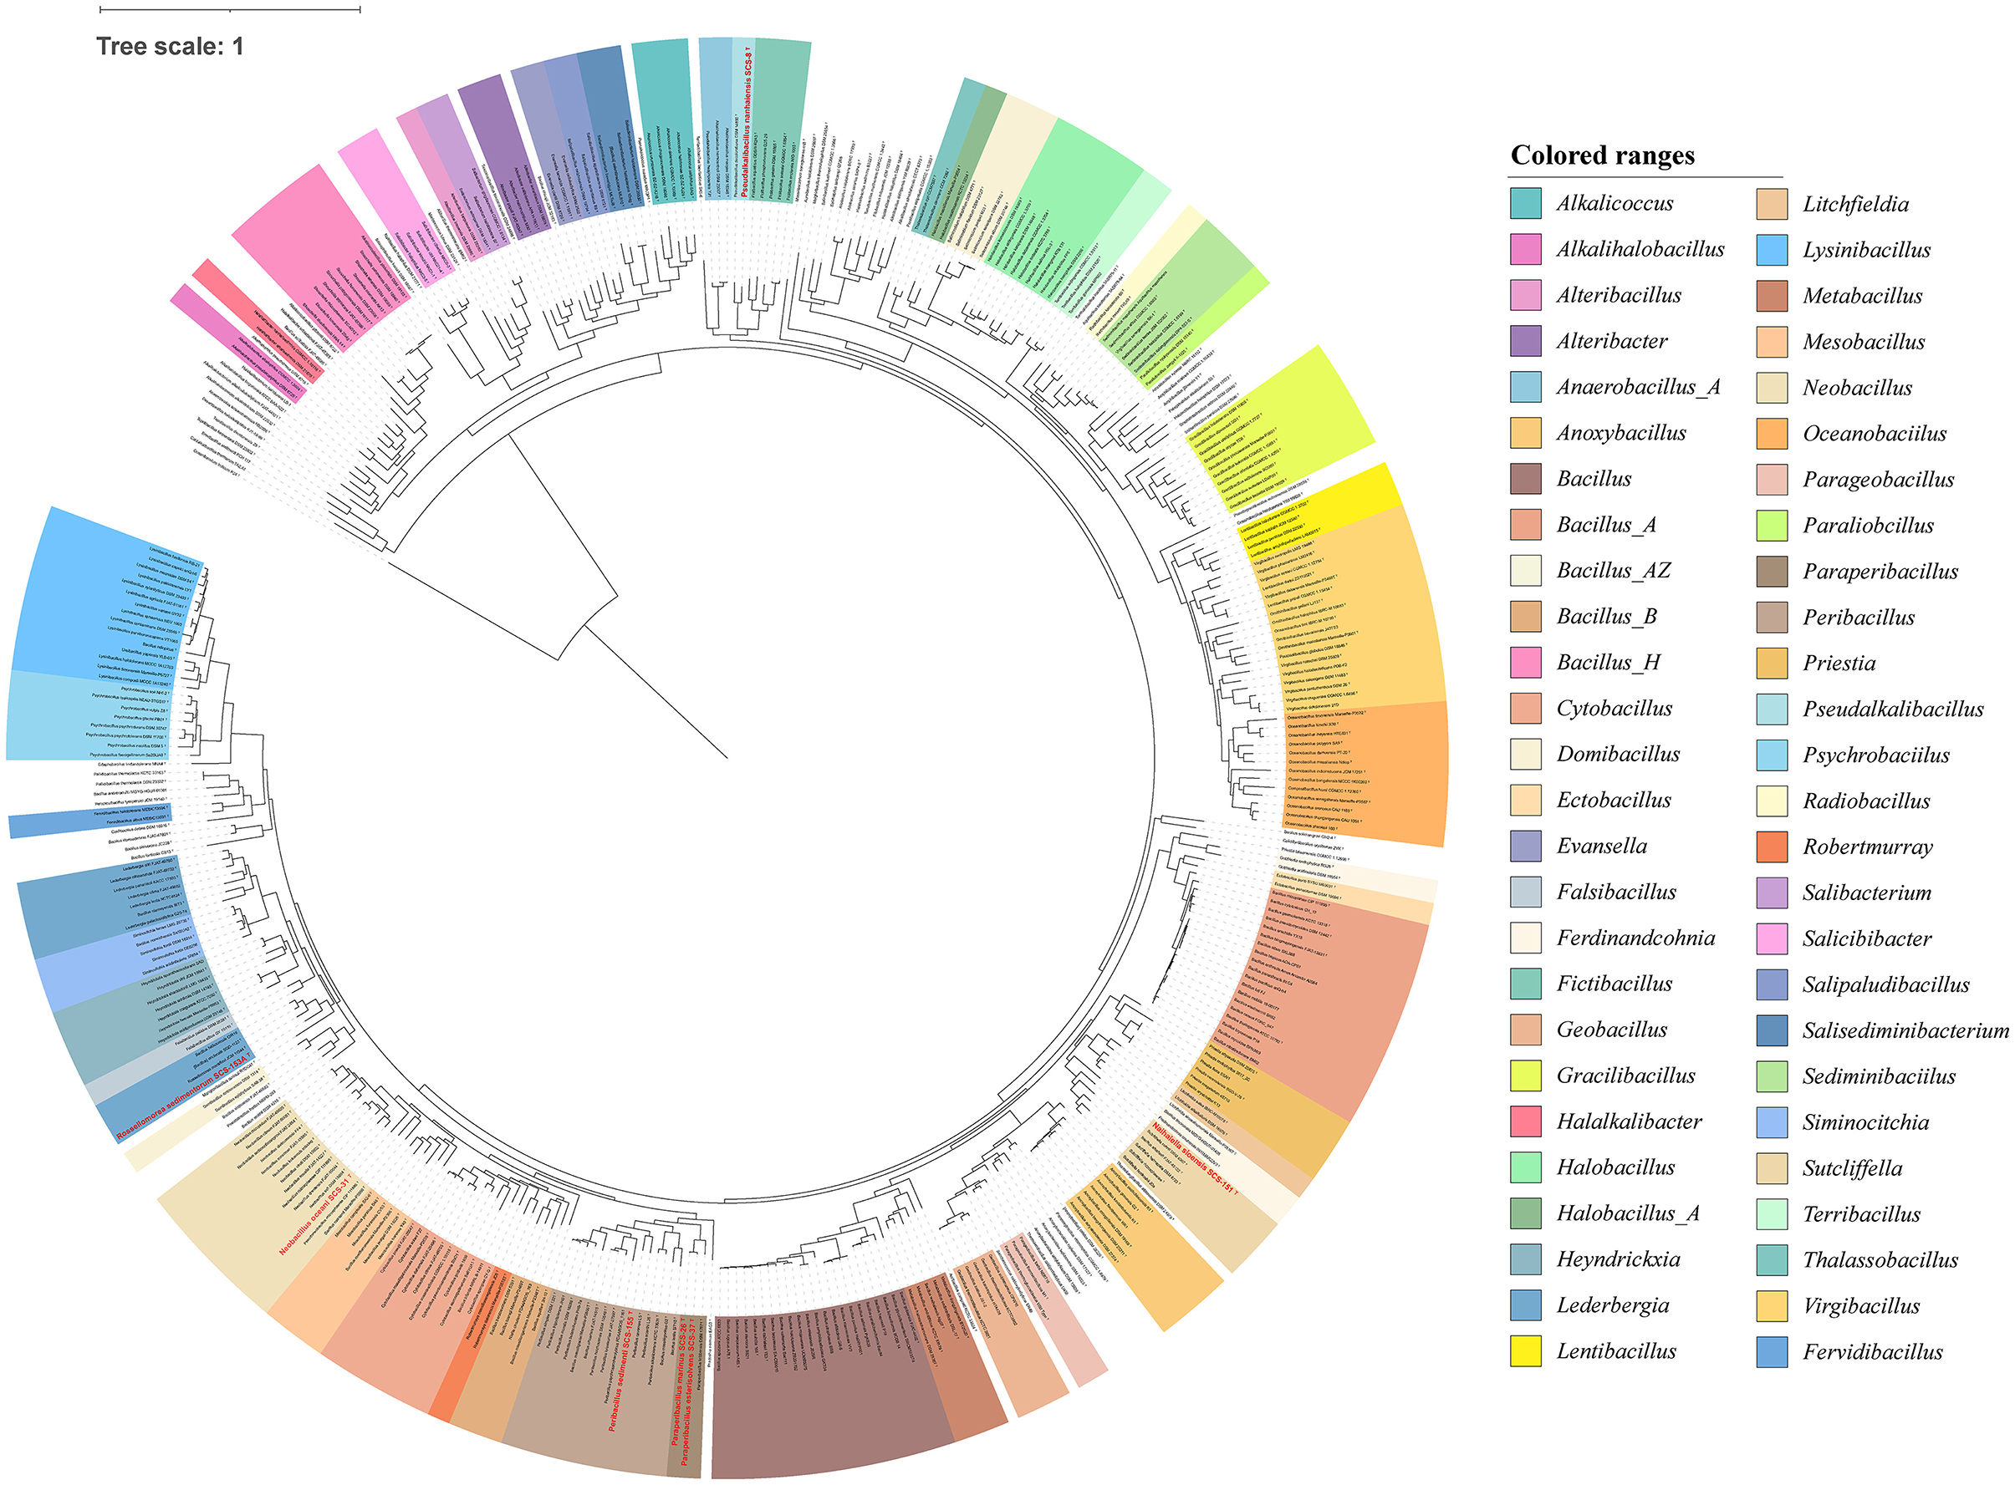Select the Terribacillus legend swatch
This screenshot has width=2015, height=1485.
(1772, 1213)
